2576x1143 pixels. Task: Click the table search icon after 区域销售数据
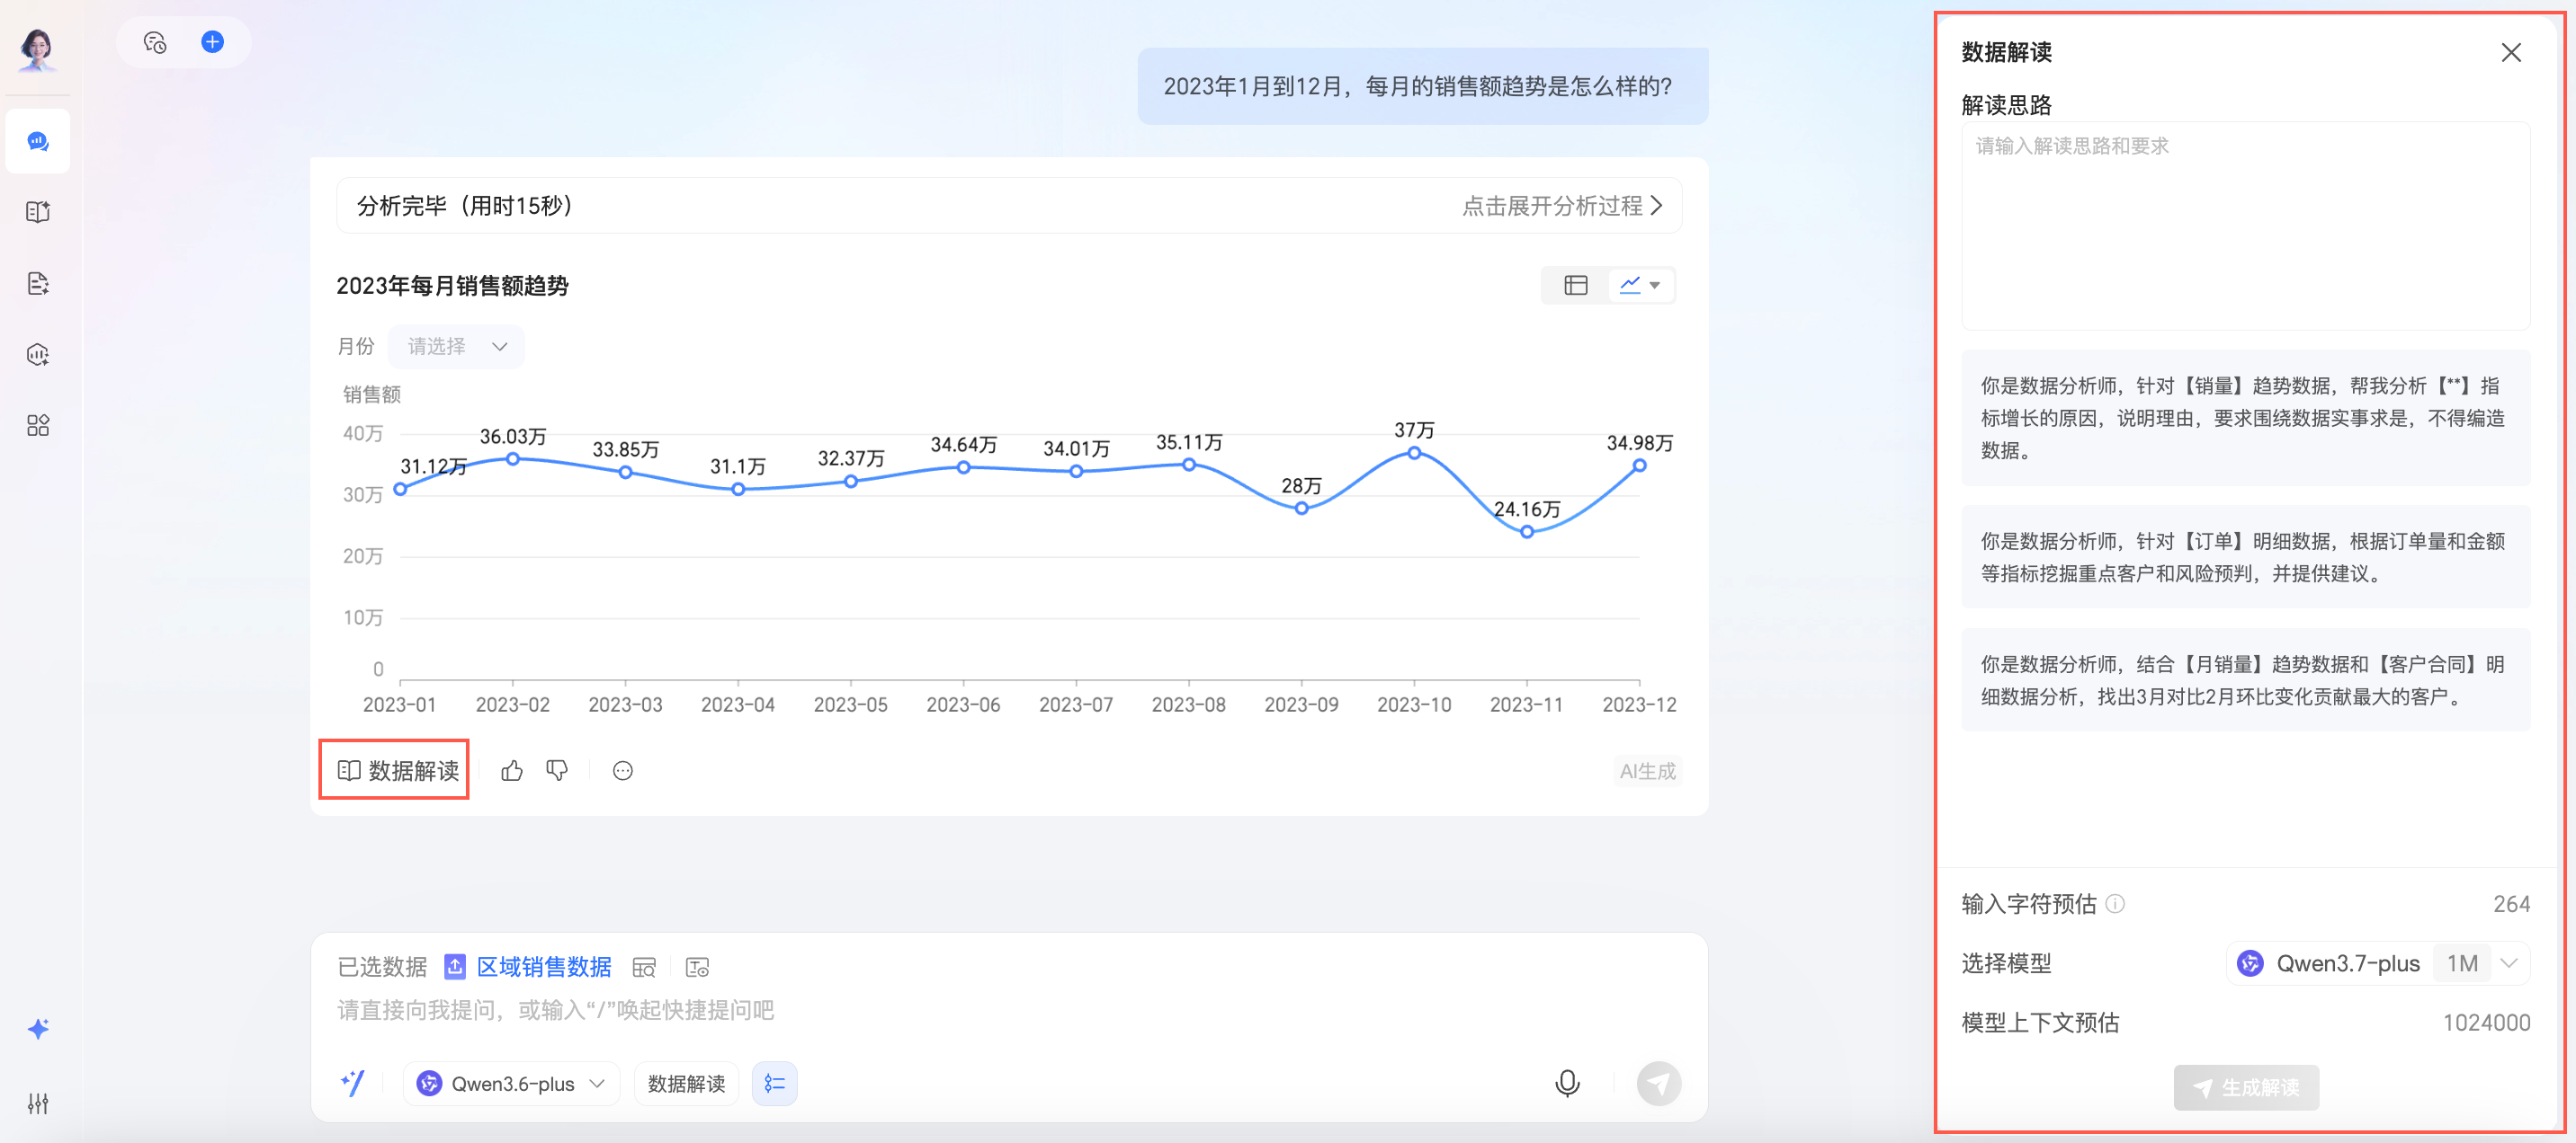tap(644, 967)
